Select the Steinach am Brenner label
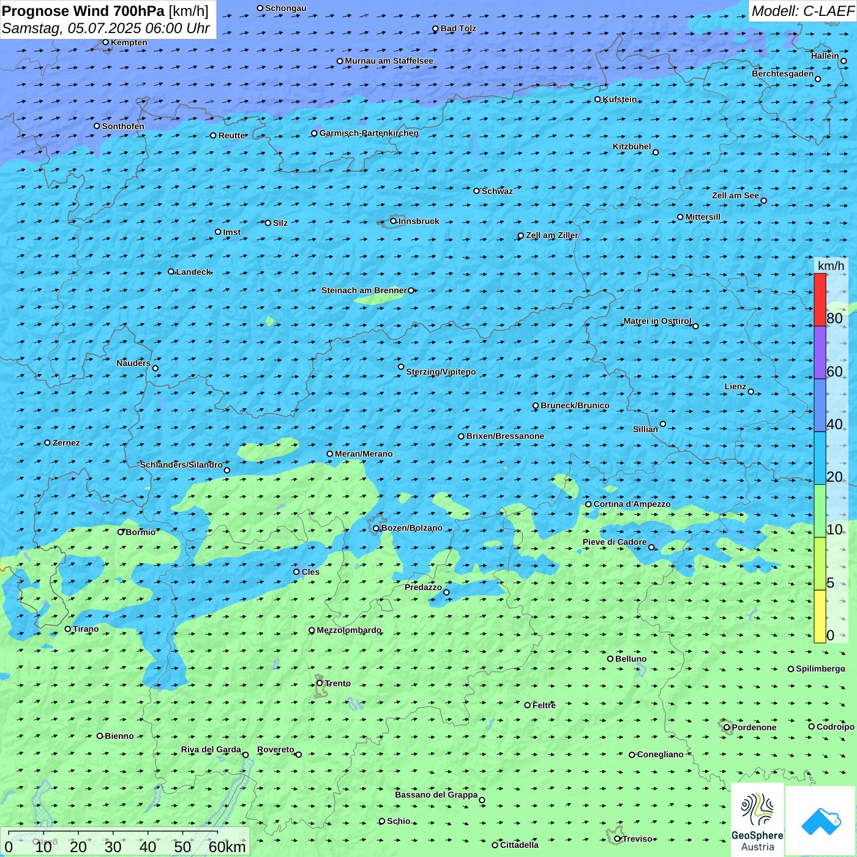The height and width of the screenshot is (857, 857). coord(364,290)
